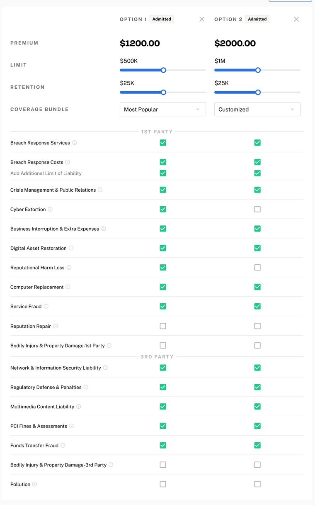This screenshot has width=315, height=505.
Task: Click the $500K limit value
Action: pyautogui.click(x=128, y=61)
